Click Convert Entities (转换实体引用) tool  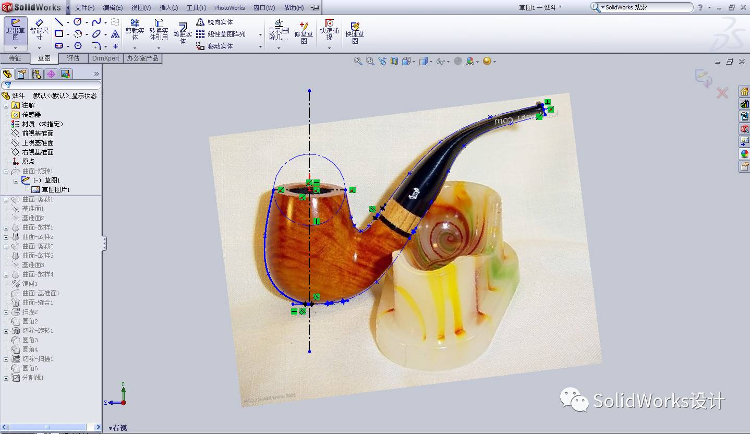[x=159, y=30]
